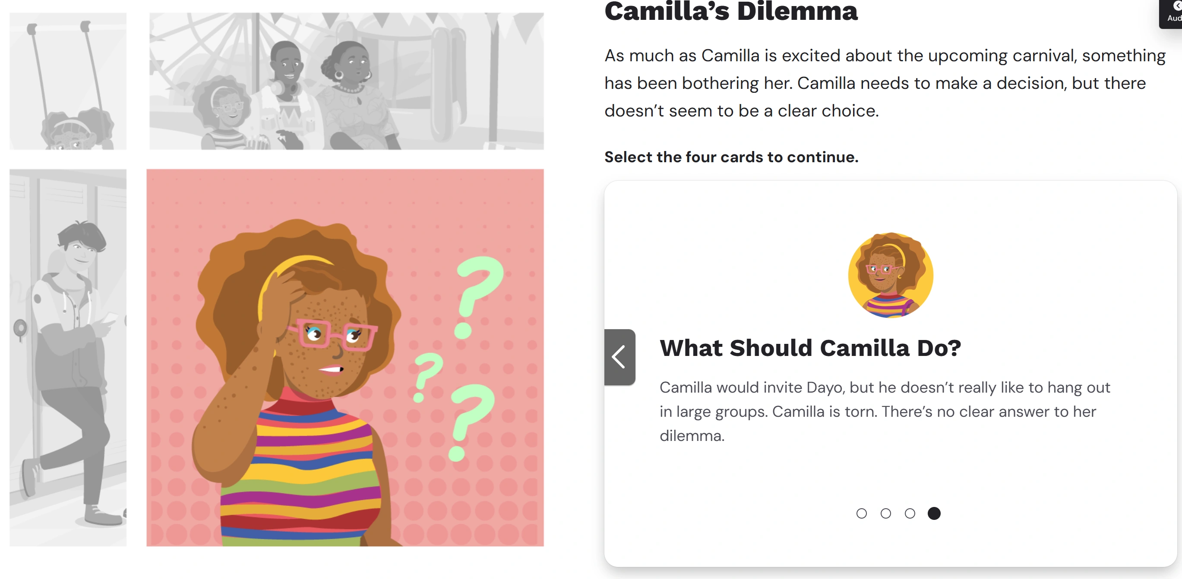The width and height of the screenshot is (1182, 579).
Task: Select the first carousel dot
Action: (x=861, y=513)
